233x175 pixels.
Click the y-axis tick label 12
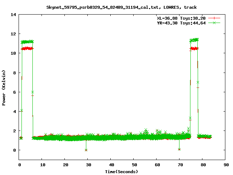point(13,34)
